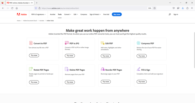Click the Fill & Sign pen icon

(x=138, y=69)
